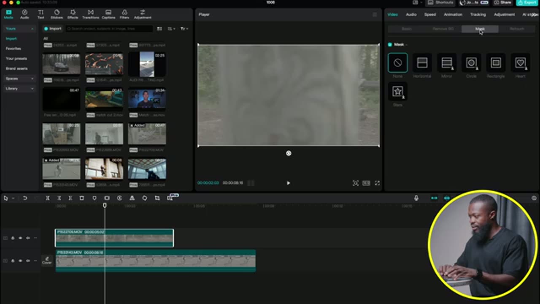
Task: Open the media filter dropdown
Action: point(184,29)
